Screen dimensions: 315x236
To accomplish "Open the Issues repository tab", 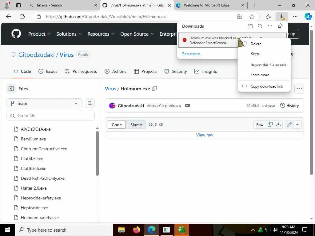I will click(48, 71).
